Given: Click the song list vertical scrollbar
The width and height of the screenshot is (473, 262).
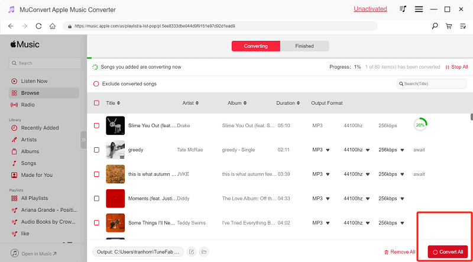Looking at the screenshot, I should pyautogui.click(x=471, y=117).
